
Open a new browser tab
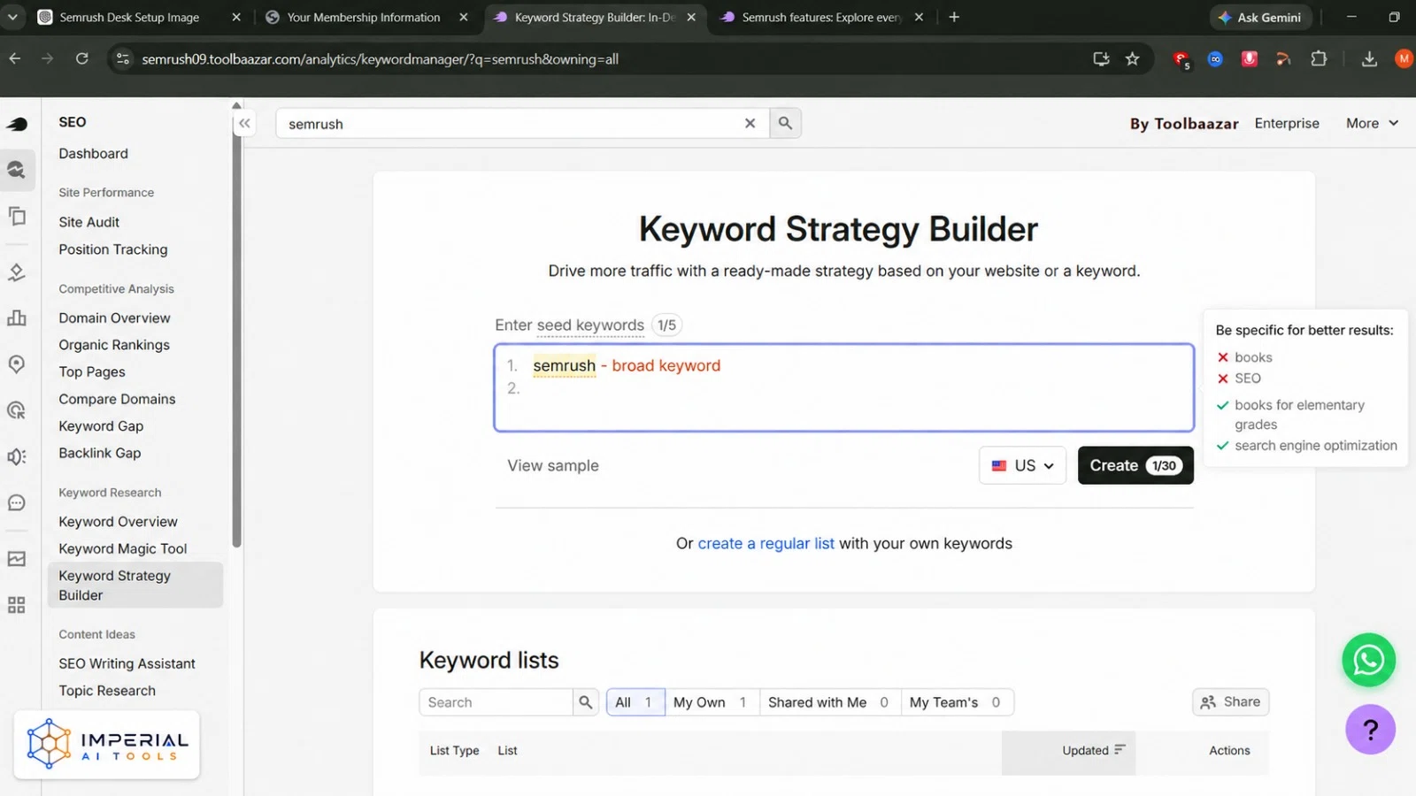coord(954,17)
